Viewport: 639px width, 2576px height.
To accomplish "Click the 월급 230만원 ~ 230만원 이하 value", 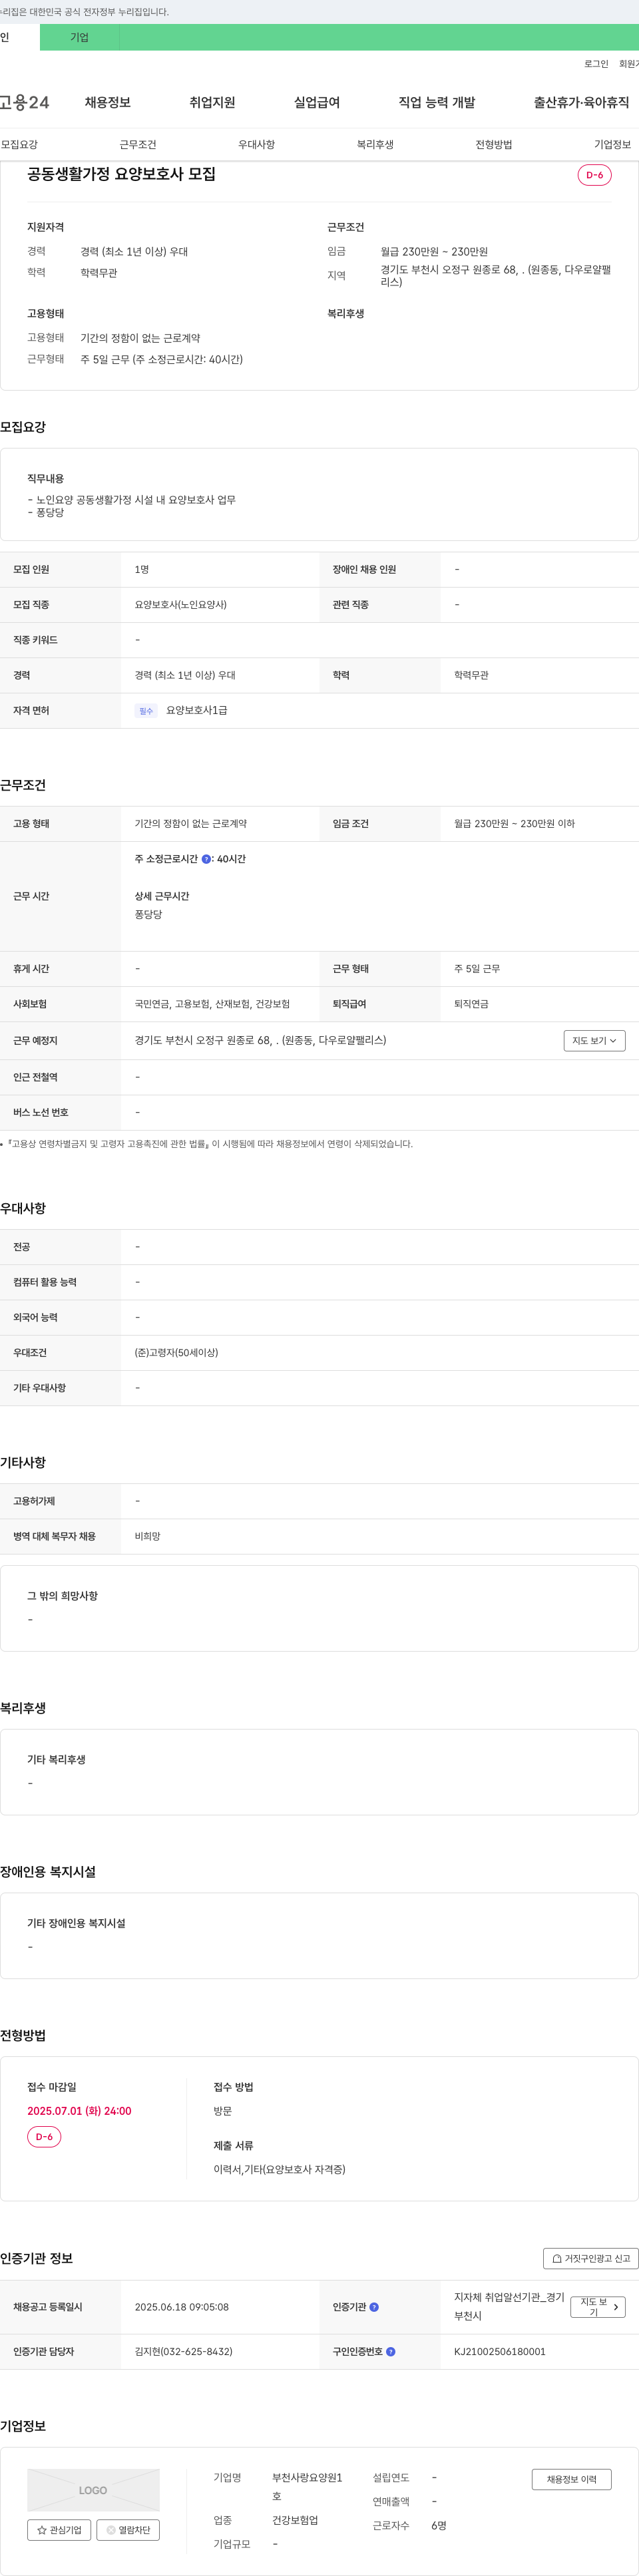I will coord(514,824).
